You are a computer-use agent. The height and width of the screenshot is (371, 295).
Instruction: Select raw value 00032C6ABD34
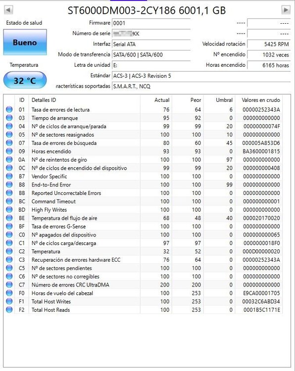(x=261, y=301)
